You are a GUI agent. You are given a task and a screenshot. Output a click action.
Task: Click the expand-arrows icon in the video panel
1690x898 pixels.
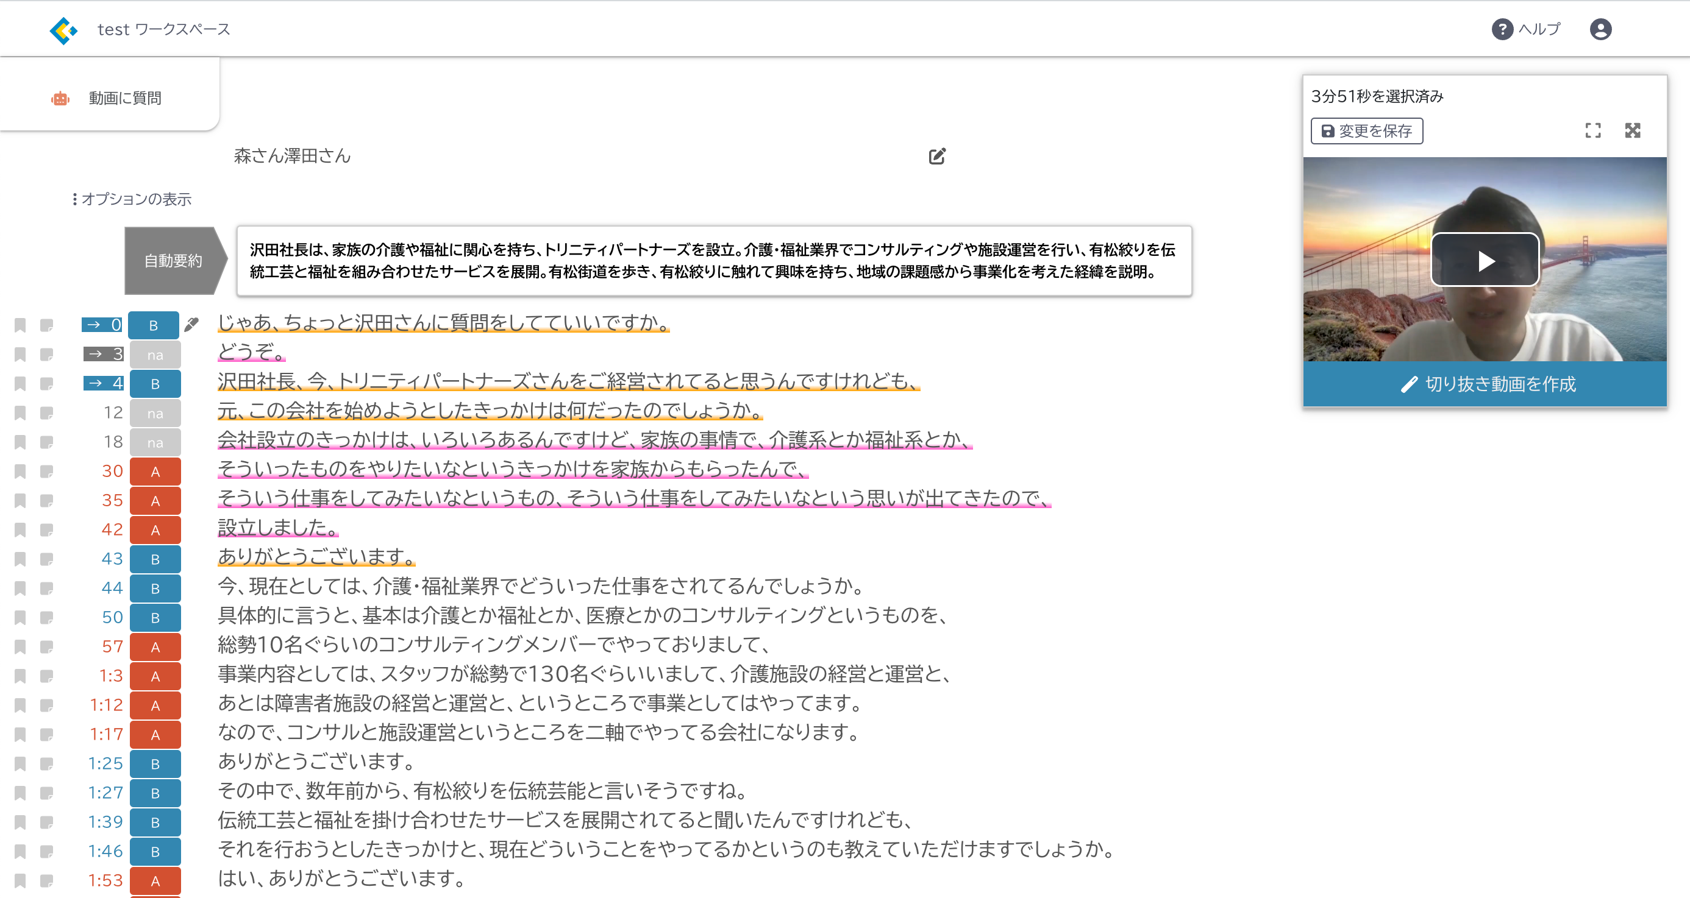1632,130
